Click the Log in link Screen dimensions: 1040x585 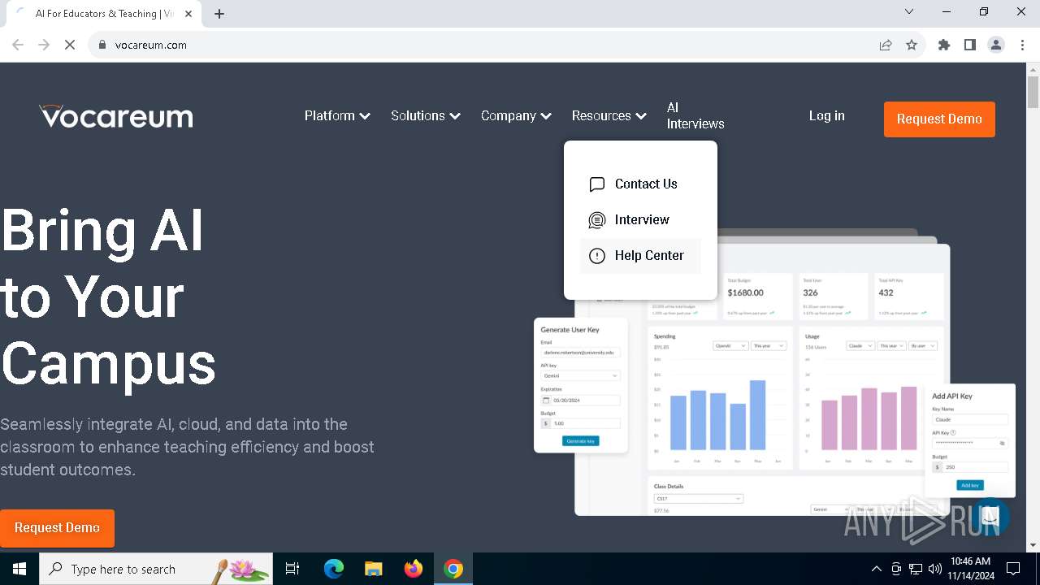coord(827,116)
